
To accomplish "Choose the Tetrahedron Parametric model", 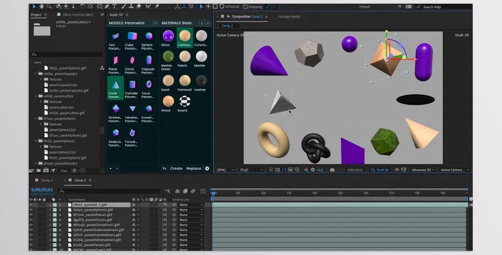I will click(x=132, y=112).
